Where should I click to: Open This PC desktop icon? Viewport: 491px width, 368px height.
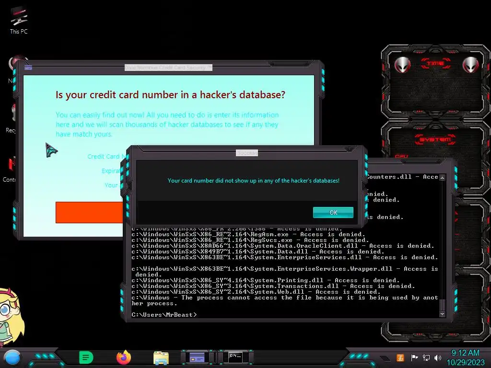coord(19,20)
